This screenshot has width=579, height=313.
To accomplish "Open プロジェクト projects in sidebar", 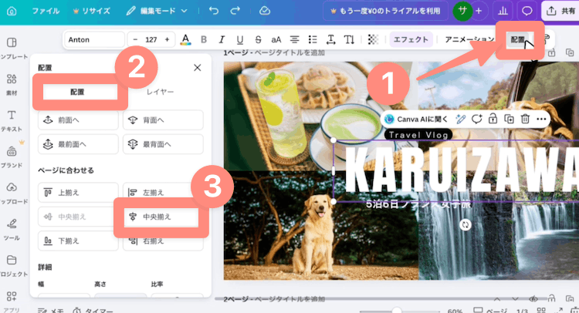I will (x=12, y=265).
